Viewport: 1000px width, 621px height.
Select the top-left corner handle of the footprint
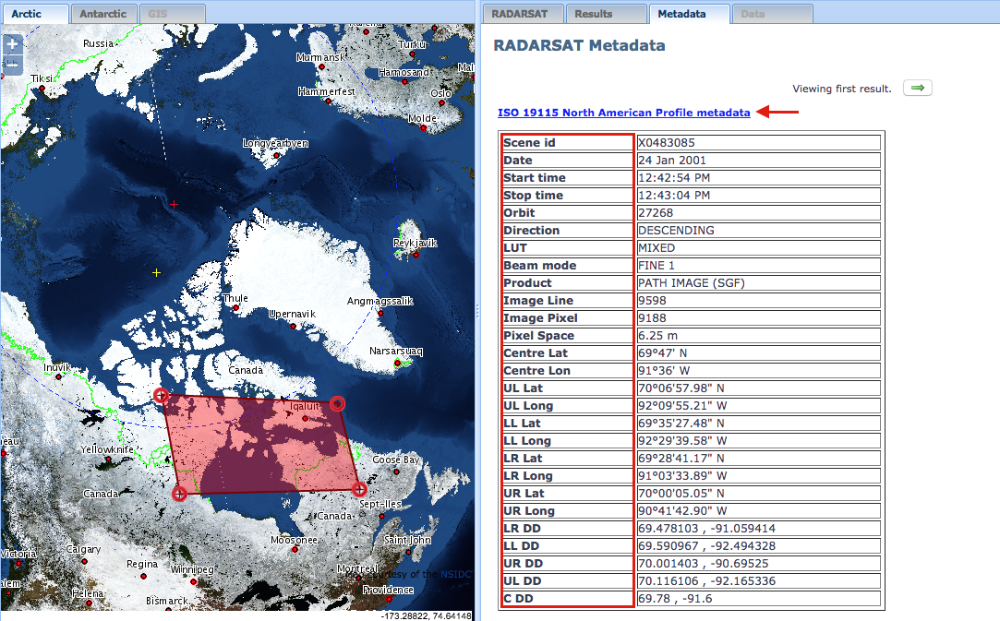[162, 395]
